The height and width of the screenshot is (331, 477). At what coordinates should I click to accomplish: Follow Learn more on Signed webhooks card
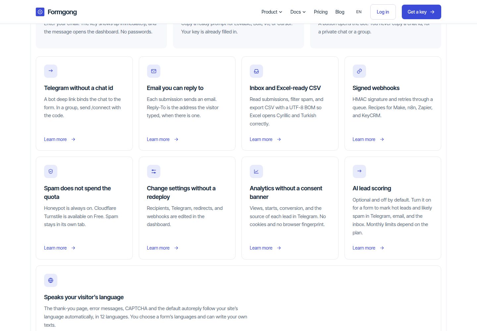368,139
